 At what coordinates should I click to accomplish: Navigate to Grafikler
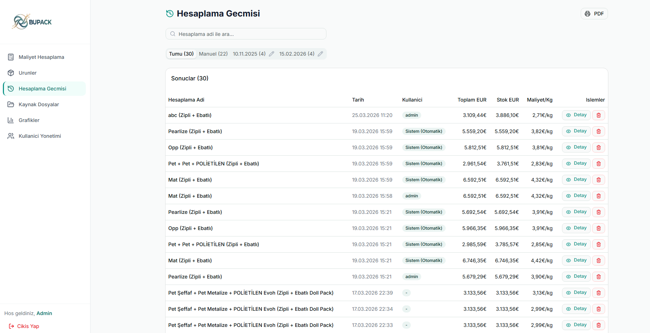tap(29, 120)
